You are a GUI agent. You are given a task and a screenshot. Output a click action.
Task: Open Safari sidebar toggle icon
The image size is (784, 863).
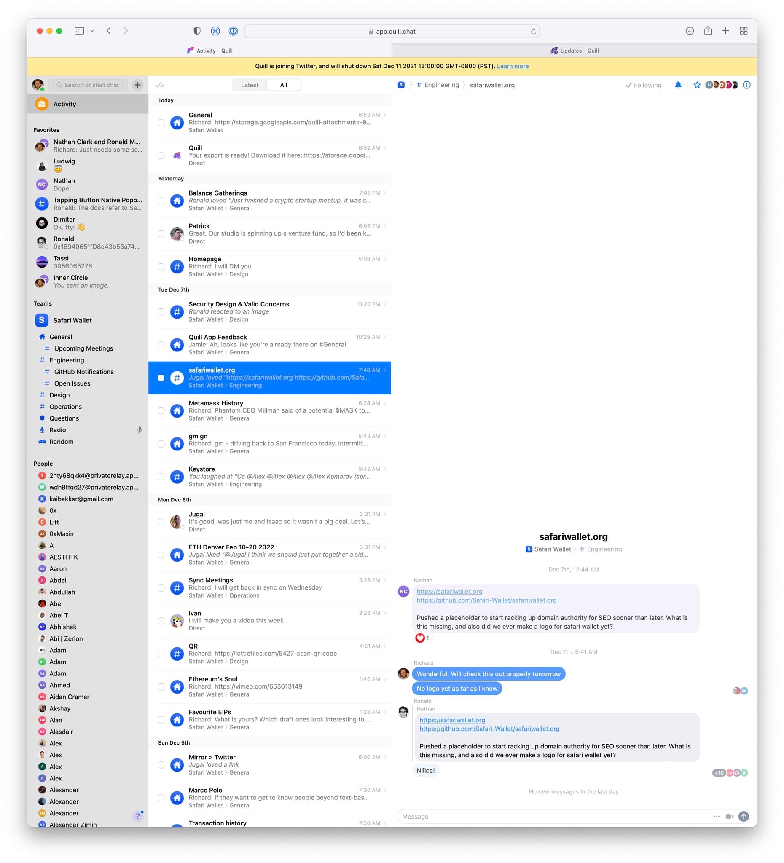tap(79, 31)
